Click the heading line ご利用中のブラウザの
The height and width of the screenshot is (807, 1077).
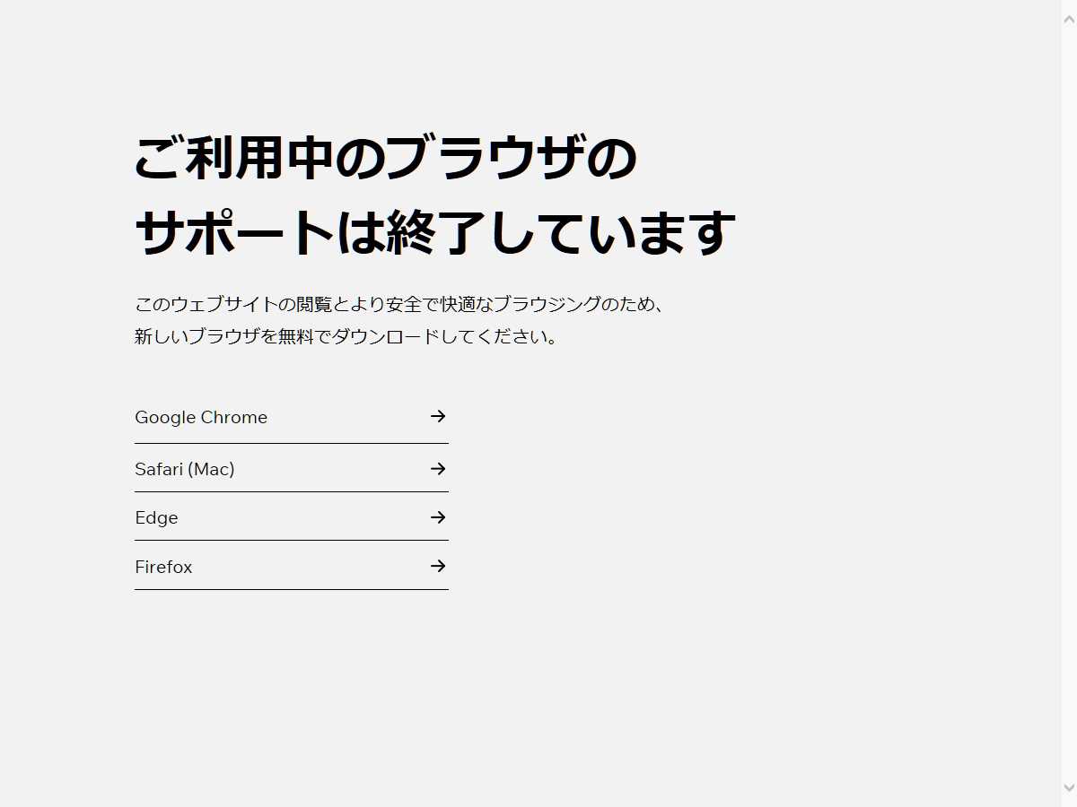pyautogui.click(x=385, y=158)
